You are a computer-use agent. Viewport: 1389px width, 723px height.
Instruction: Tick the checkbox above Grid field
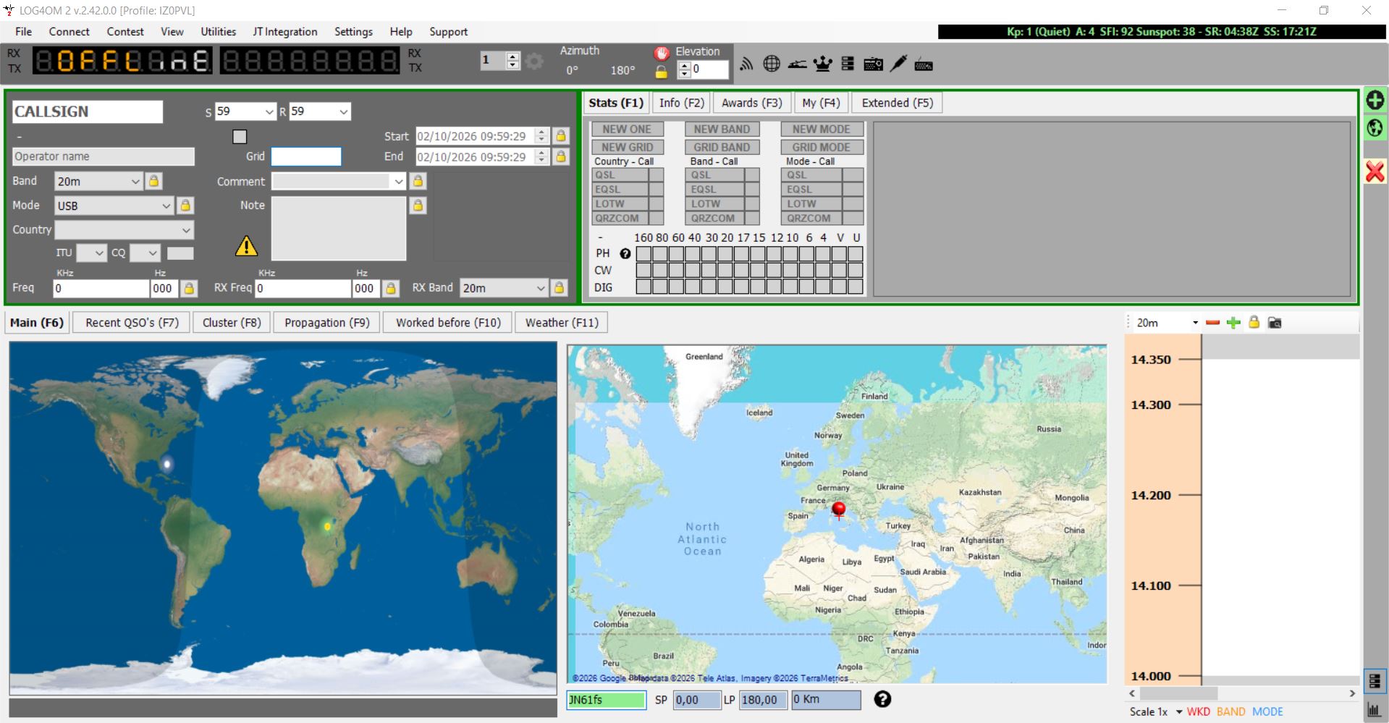pyautogui.click(x=240, y=136)
